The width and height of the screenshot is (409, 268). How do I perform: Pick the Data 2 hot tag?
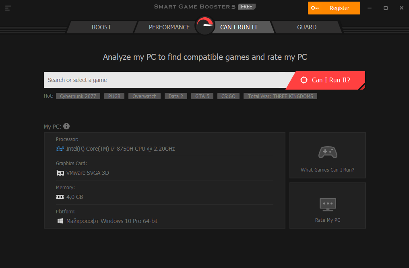click(x=176, y=96)
